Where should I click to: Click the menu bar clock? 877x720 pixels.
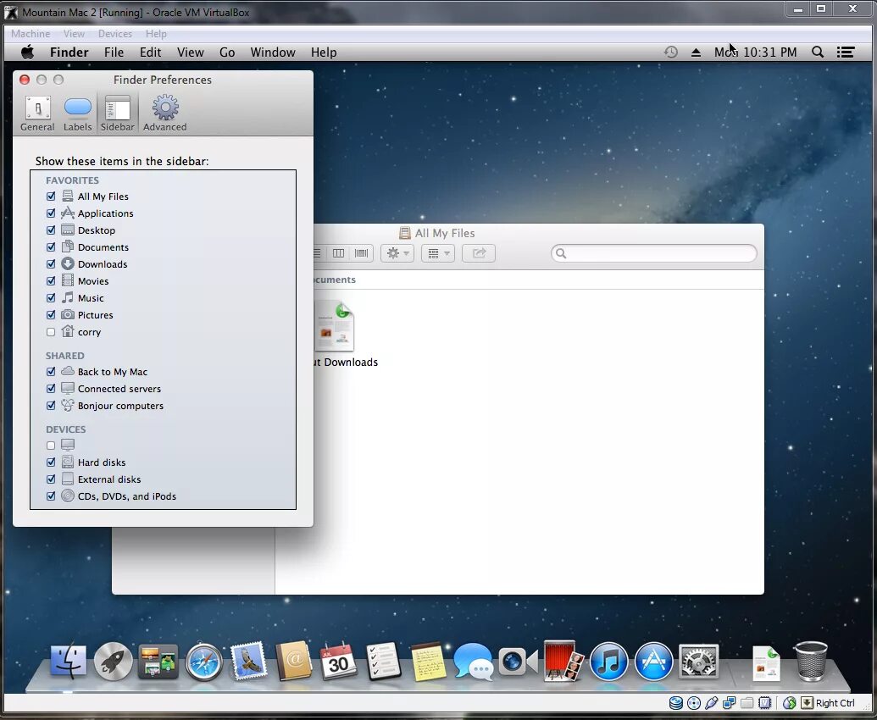pyautogui.click(x=755, y=52)
